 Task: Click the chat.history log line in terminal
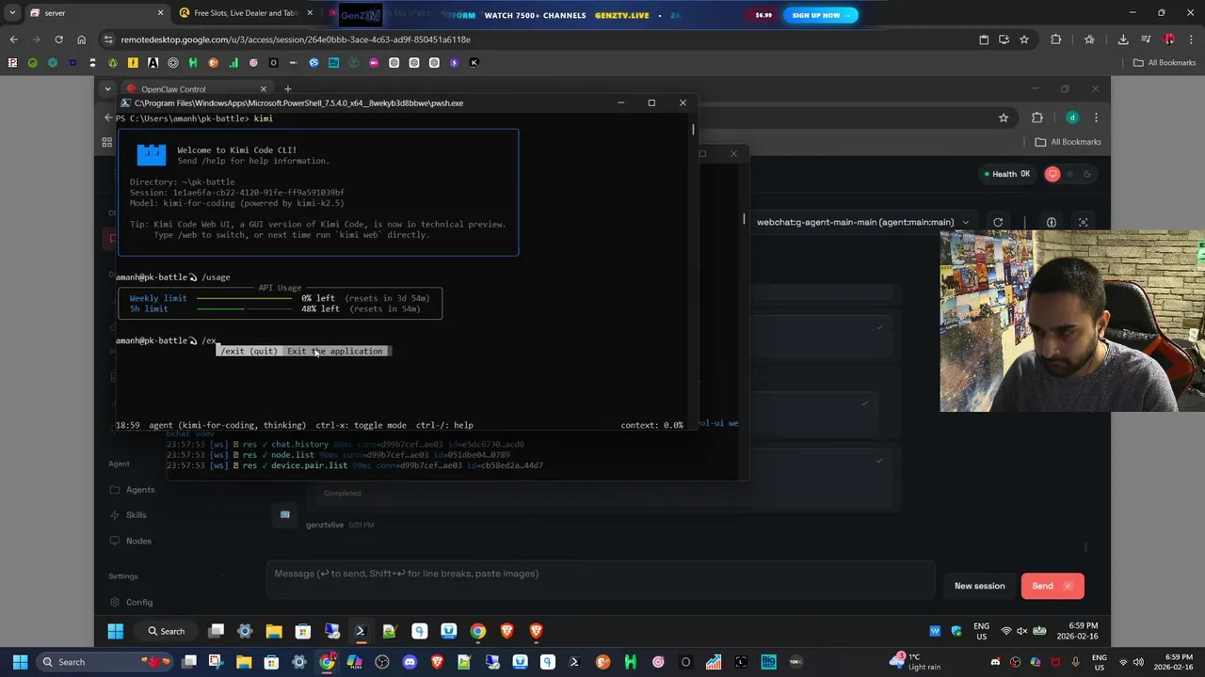click(345, 444)
